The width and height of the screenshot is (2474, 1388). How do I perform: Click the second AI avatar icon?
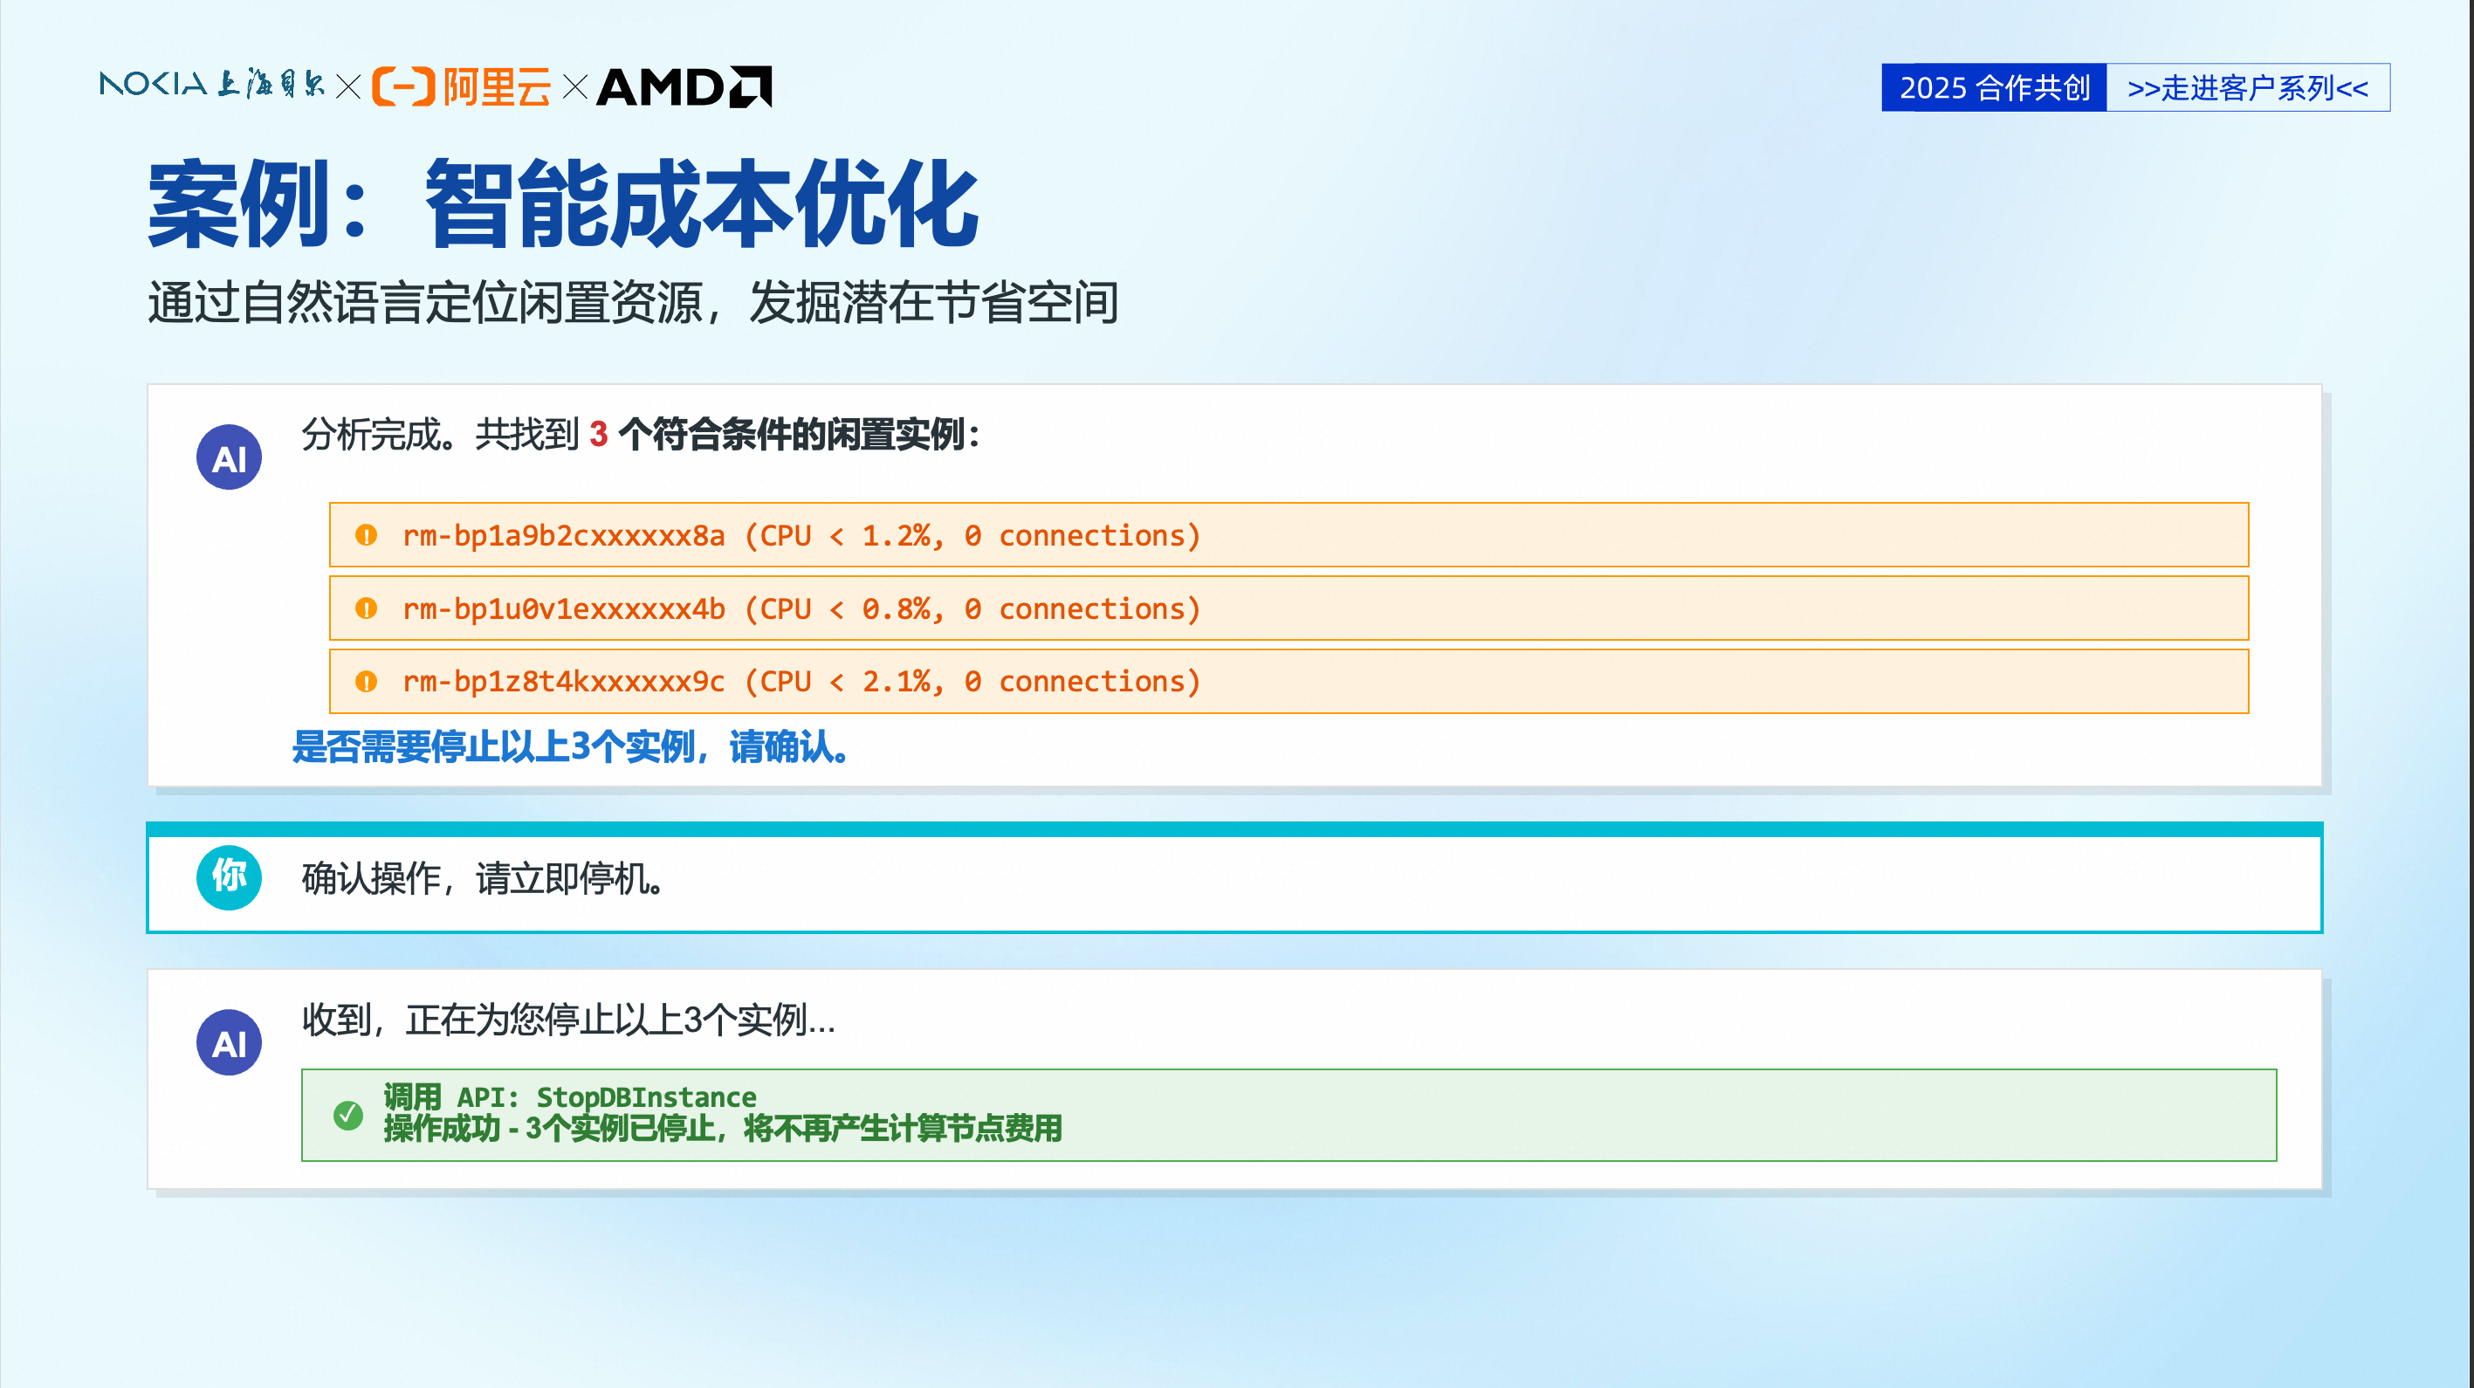[229, 1042]
